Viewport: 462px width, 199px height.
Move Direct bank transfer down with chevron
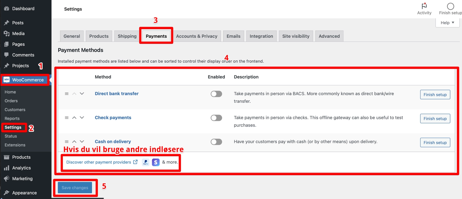pos(82,94)
